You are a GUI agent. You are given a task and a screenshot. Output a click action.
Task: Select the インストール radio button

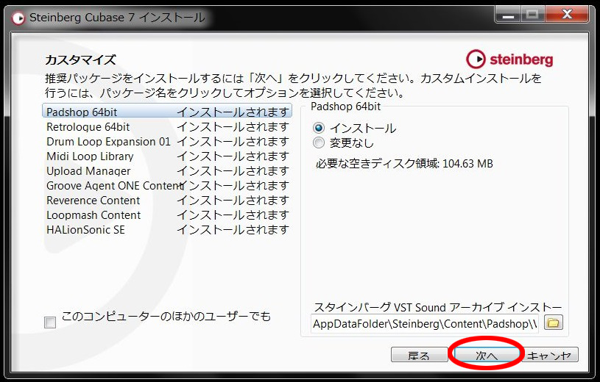[318, 128]
